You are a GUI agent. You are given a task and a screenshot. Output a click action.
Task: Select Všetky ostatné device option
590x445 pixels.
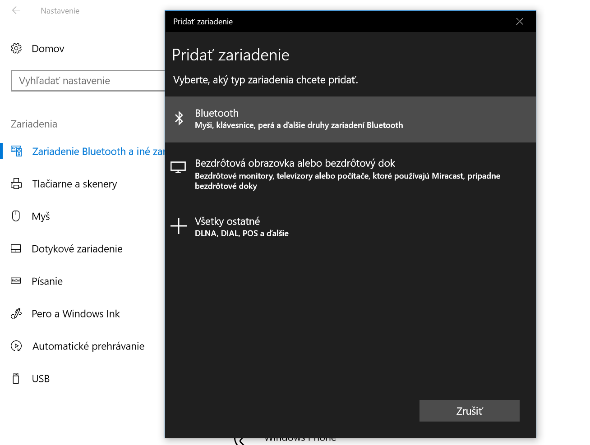tap(350, 227)
